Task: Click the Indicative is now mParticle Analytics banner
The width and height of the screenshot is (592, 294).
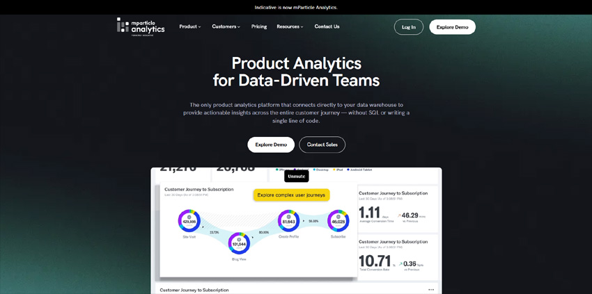Action: (x=296, y=7)
